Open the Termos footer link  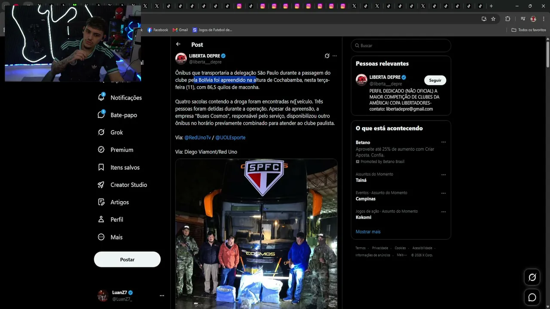pos(361,248)
